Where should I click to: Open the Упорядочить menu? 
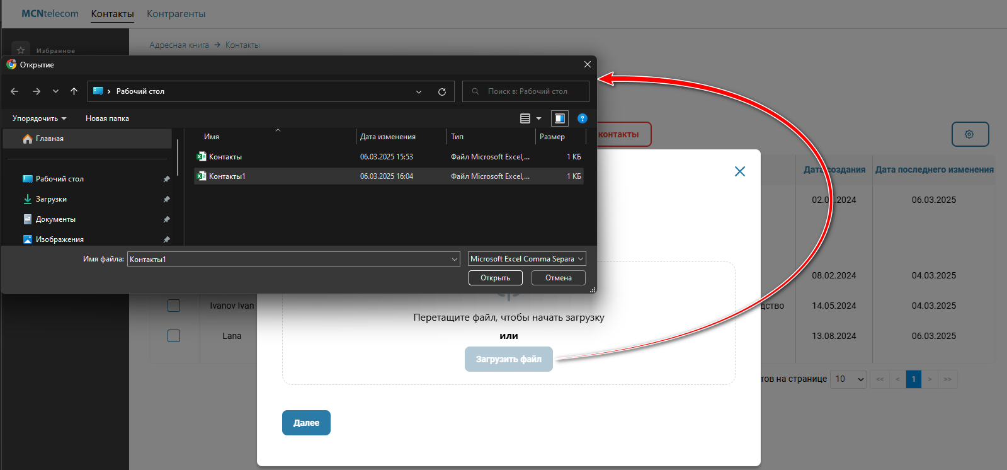pyautogui.click(x=39, y=118)
